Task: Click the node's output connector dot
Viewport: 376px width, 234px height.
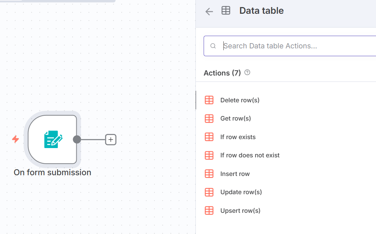Action: [77, 140]
